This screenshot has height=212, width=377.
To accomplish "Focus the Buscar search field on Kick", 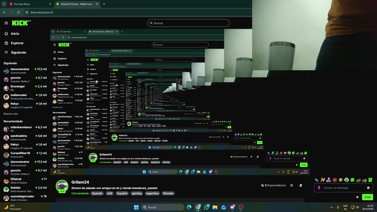I will tap(188, 23).
